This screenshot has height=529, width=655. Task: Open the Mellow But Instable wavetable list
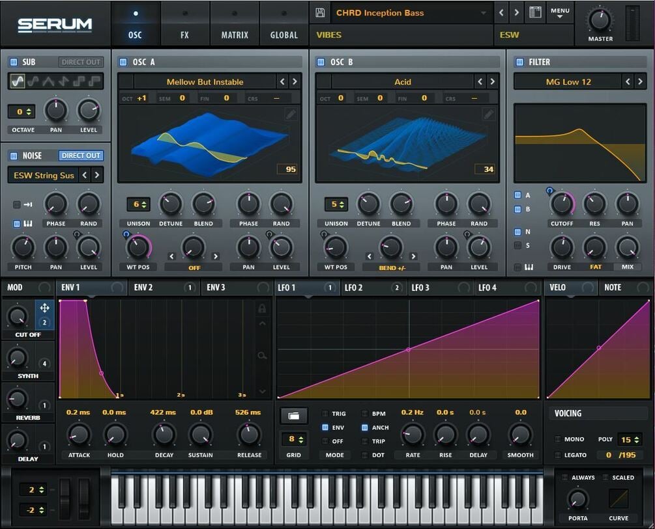pyautogui.click(x=205, y=82)
